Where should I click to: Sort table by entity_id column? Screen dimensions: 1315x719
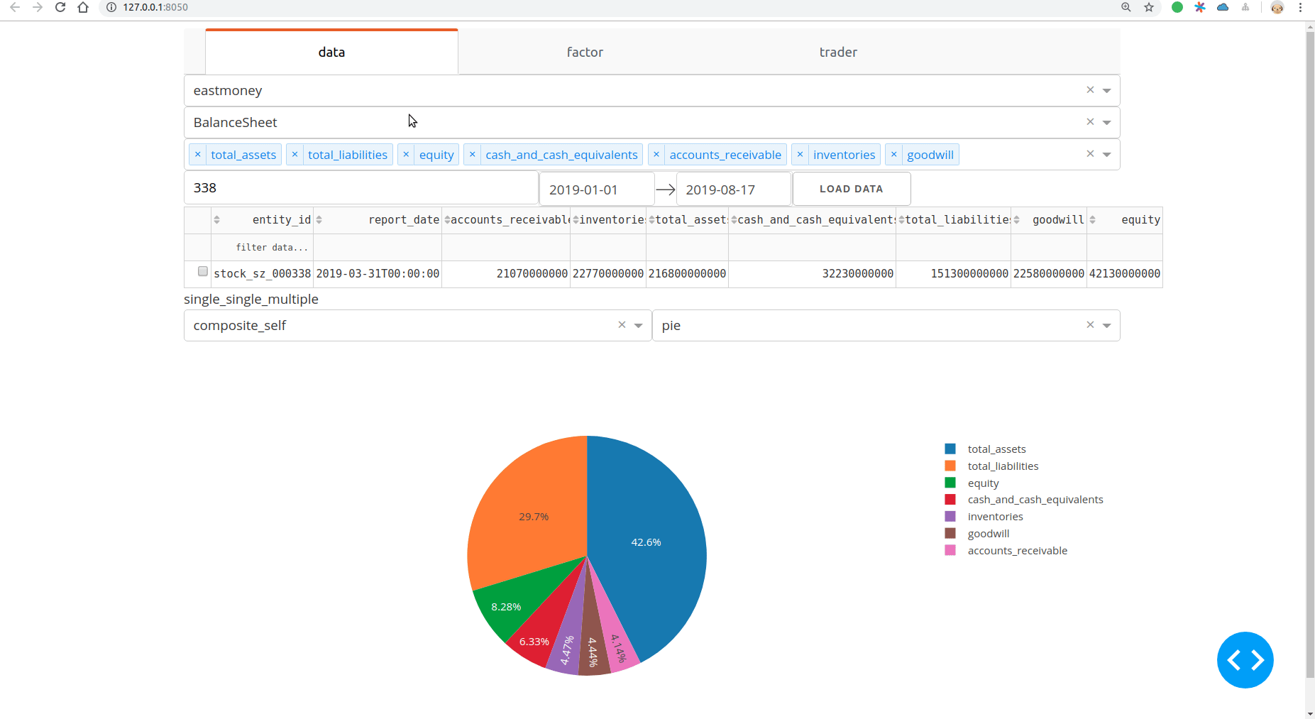(x=217, y=220)
